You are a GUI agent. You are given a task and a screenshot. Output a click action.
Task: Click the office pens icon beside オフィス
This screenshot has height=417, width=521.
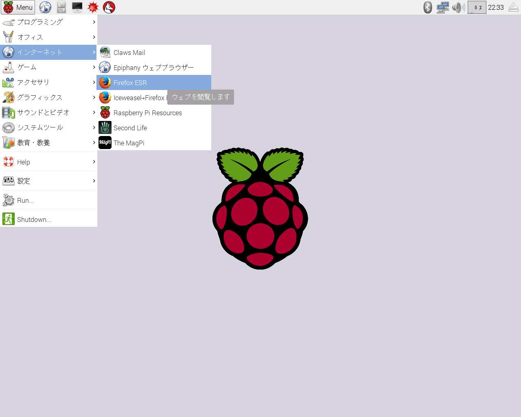pyautogui.click(x=9, y=37)
